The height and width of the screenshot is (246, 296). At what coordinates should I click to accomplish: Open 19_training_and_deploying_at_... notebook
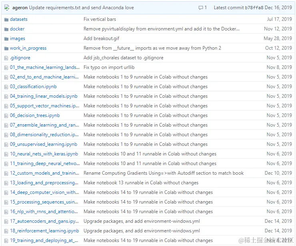tap(44, 240)
